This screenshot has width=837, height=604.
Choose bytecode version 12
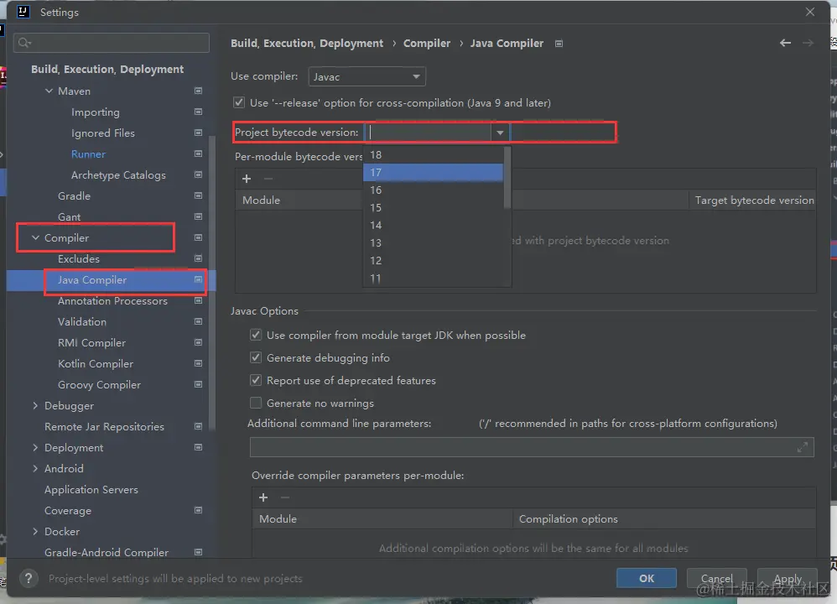click(433, 261)
